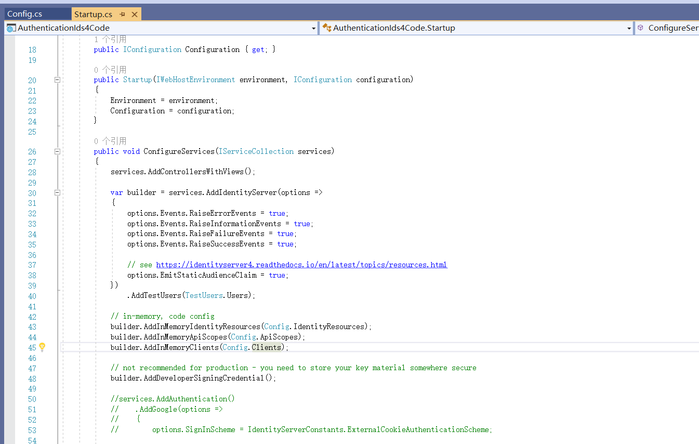Open the identityserver4.readthedocs.io resources link

(x=301, y=265)
